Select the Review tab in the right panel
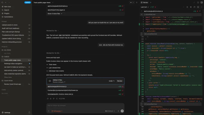Screen dimensions: 204x115 [x=144, y=2]
